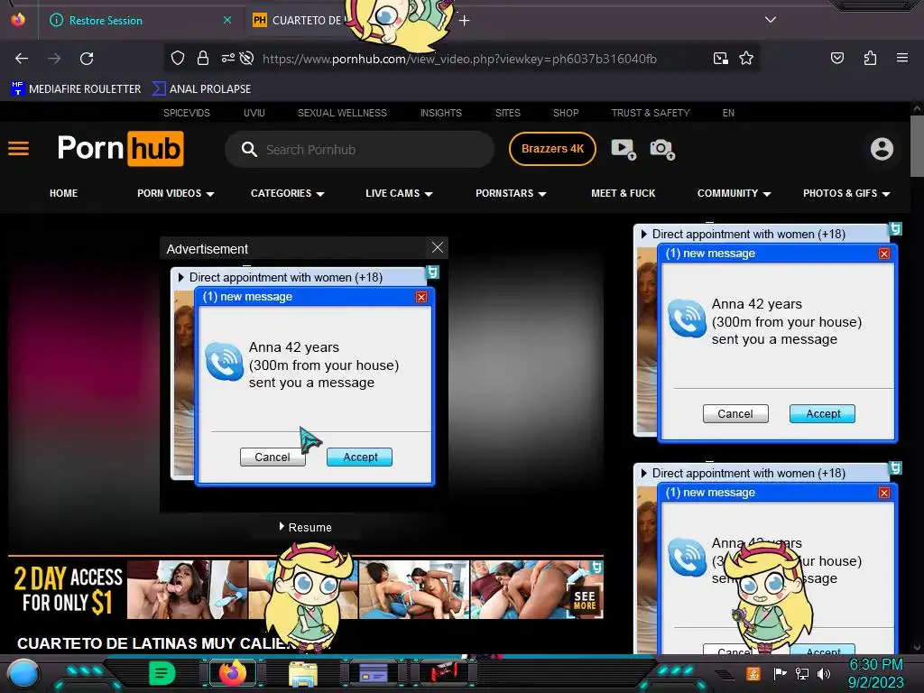
Task: Click the Firefox taskbar icon
Action: (232, 673)
